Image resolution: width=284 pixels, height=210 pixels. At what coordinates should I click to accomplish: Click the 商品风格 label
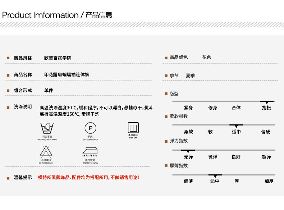click(23, 58)
